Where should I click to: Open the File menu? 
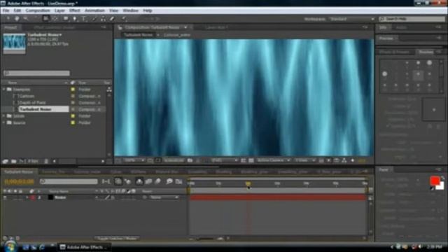click(6, 10)
